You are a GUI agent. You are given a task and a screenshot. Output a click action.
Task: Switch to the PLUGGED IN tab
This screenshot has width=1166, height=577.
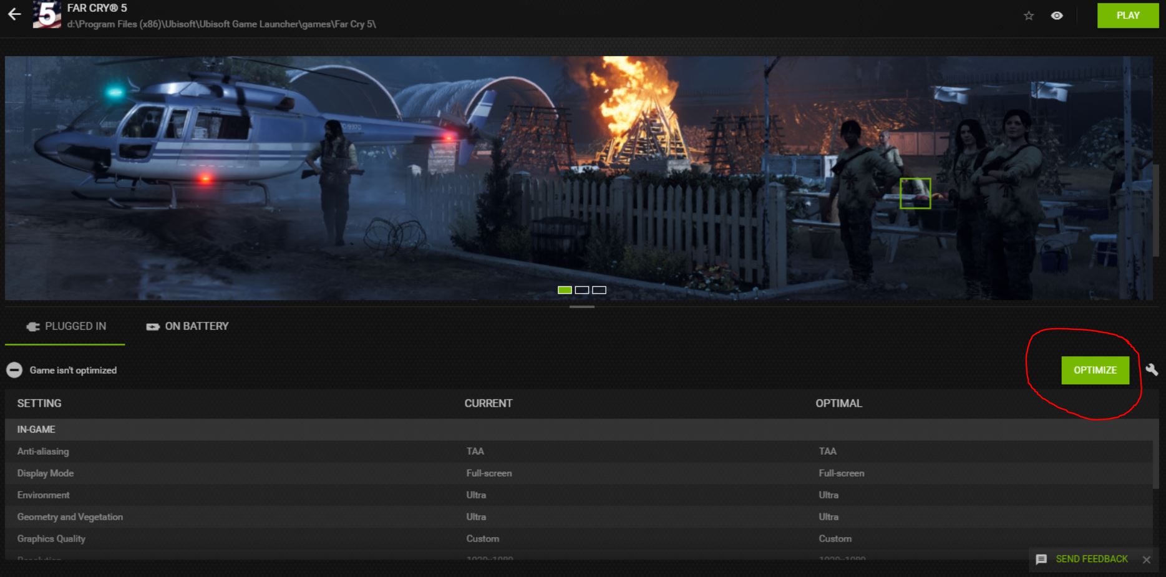click(65, 326)
